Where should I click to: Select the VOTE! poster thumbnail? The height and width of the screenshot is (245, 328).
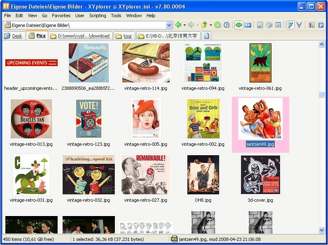[x=89, y=119]
